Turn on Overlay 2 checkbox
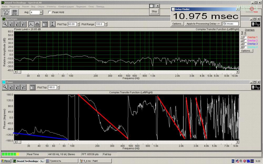Image resolution: width=263 pixels, height=164 pixels. pos(245,40)
